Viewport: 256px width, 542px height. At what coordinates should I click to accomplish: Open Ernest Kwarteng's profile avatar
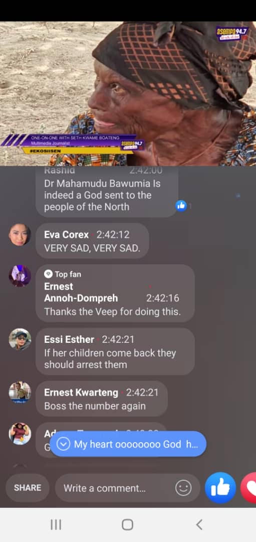tap(20, 392)
